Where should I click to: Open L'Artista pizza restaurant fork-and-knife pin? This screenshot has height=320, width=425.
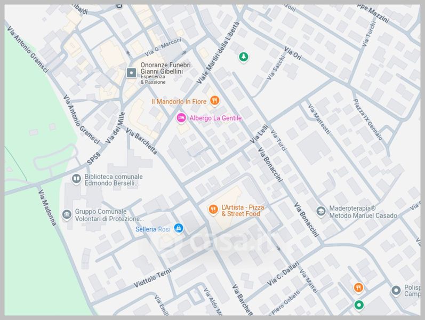(x=212, y=210)
